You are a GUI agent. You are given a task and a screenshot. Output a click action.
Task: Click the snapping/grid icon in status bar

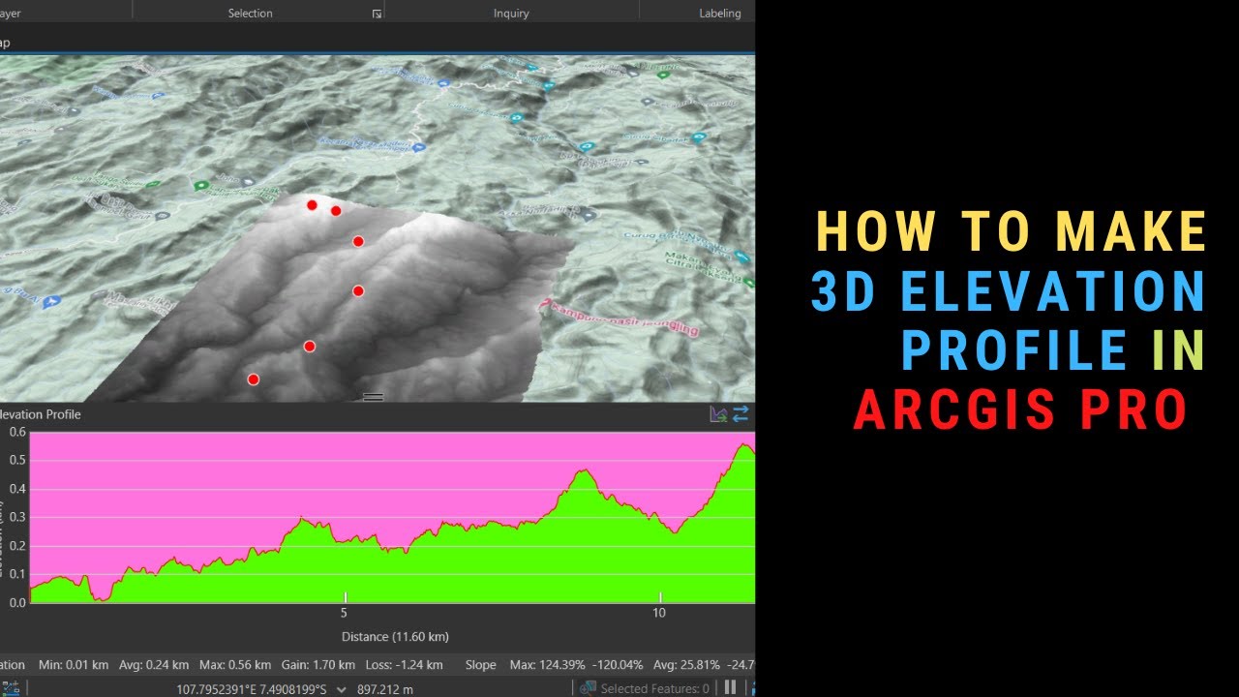[x=13, y=688]
